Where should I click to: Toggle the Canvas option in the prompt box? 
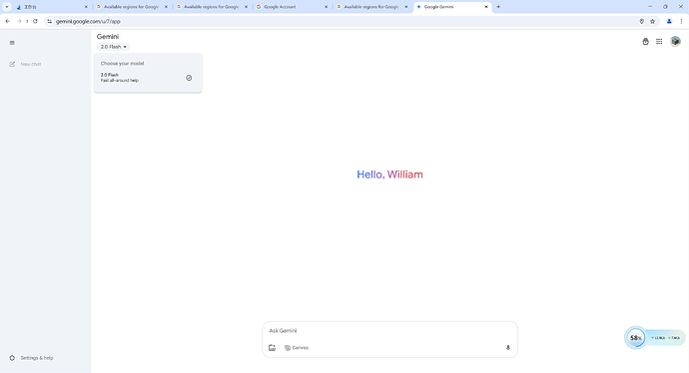[297, 347]
